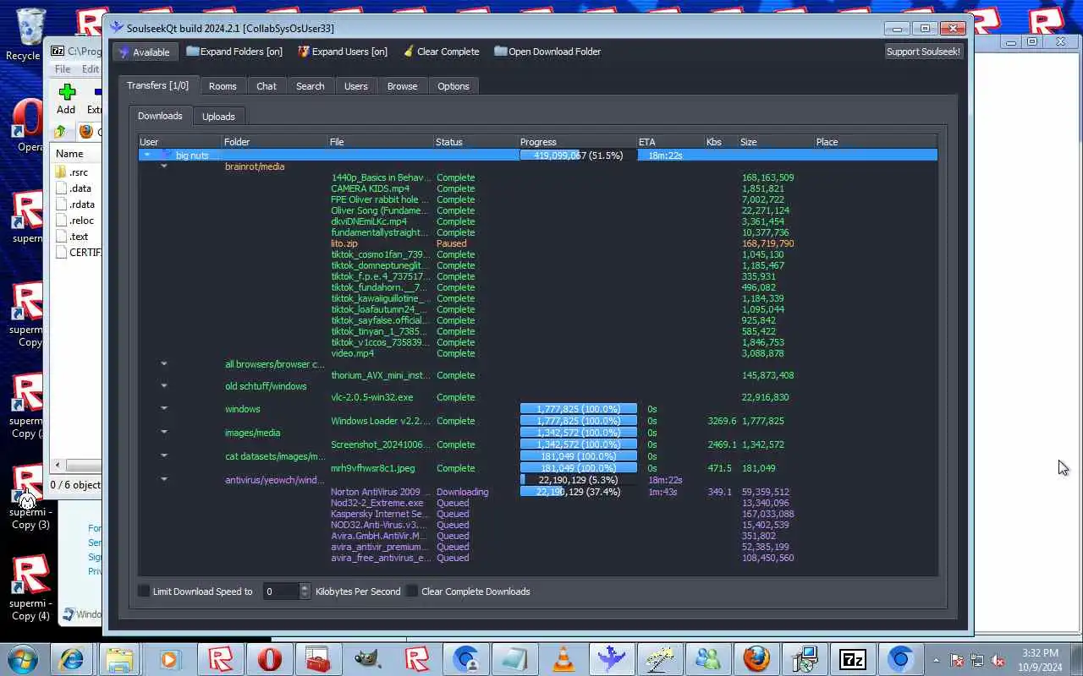
Task: Collapse the images/media folder
Action: pos(164,433)
